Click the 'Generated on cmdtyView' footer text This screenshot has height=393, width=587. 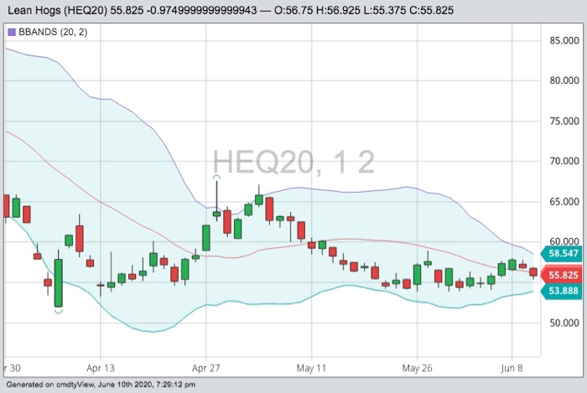click(101, 385)
